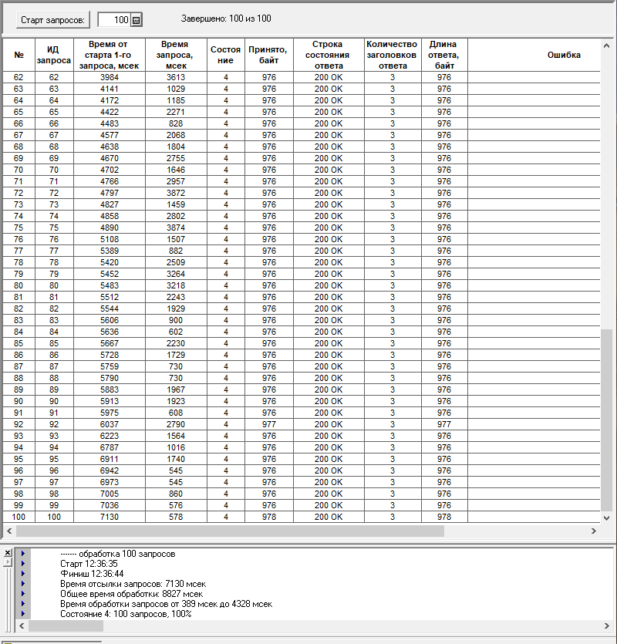
Task: Click Принято, байт column header
Action: [269, 55]
